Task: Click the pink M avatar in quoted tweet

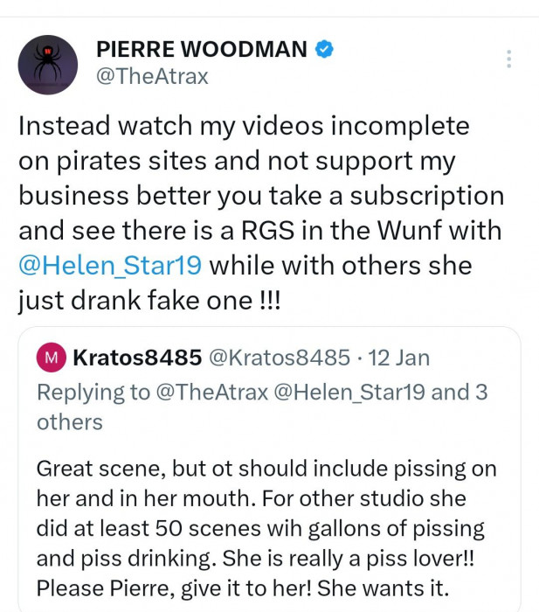Action: (52, 358)
